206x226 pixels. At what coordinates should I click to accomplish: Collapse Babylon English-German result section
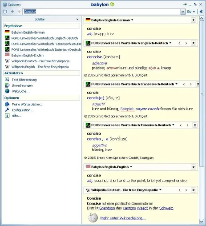pyautogui.click(x=194, y=20)
